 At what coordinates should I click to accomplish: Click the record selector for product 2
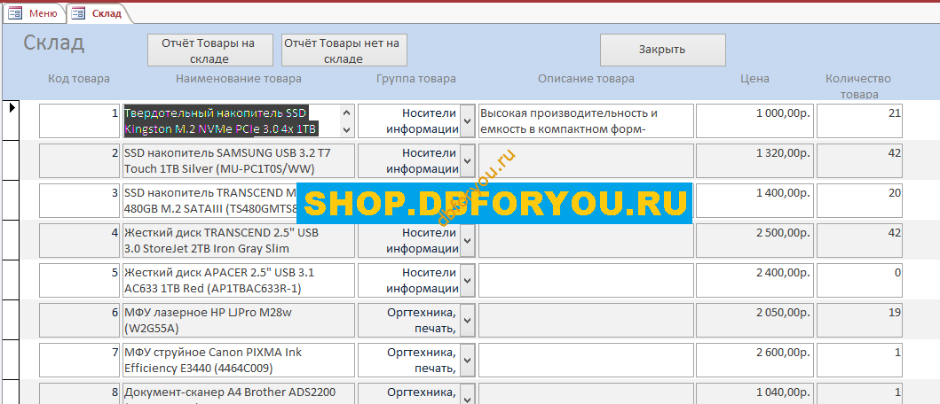click(x=12, y=160)
